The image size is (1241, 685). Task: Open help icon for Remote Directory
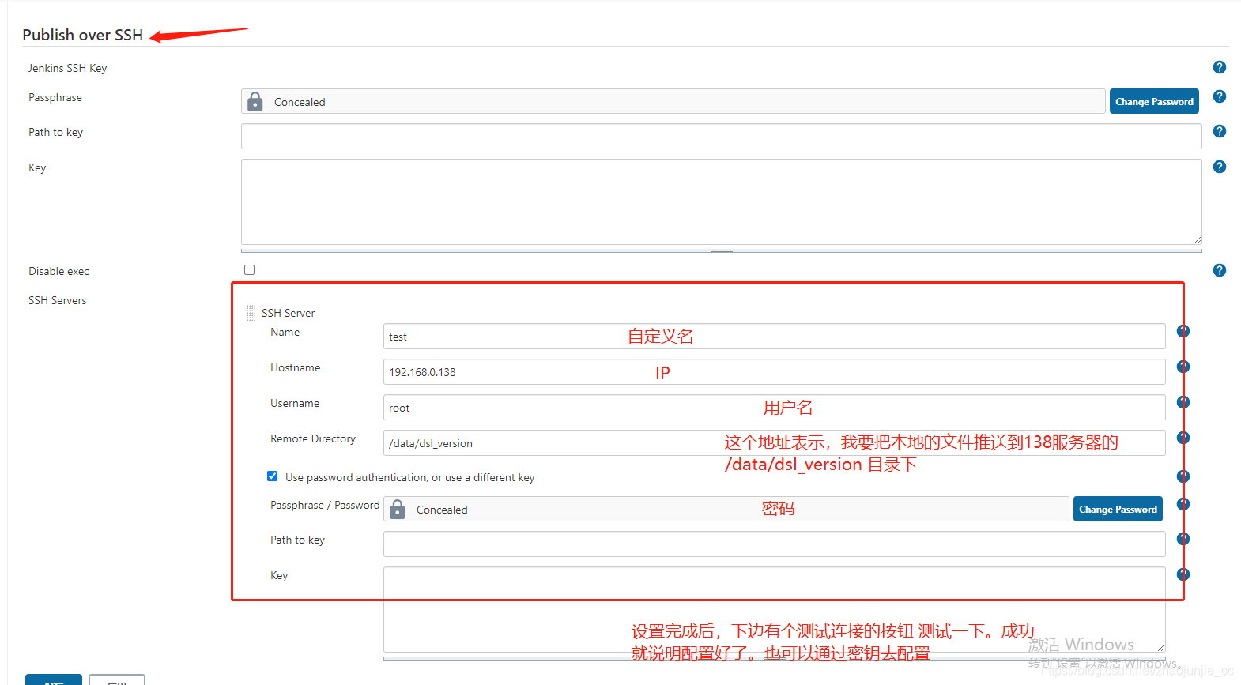pos(1183,438)
